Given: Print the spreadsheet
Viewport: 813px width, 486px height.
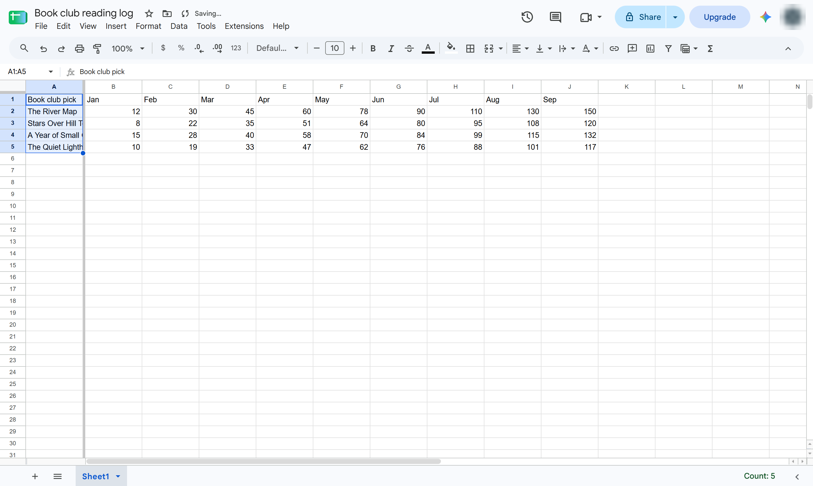Looking at the screenshot, I should tap(80, 49).
